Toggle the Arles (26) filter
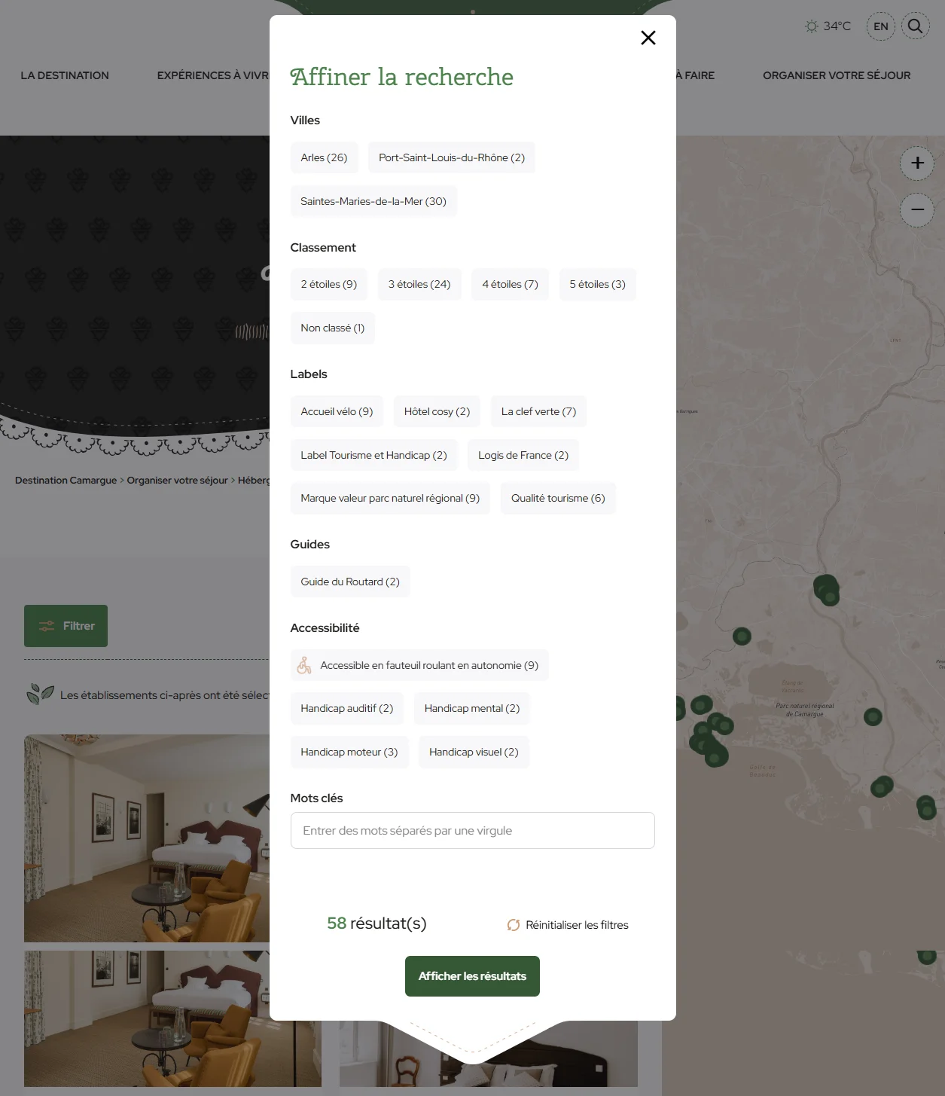Image resolution: width=945 pixels, height=1096 pixels. pos(324,157)
